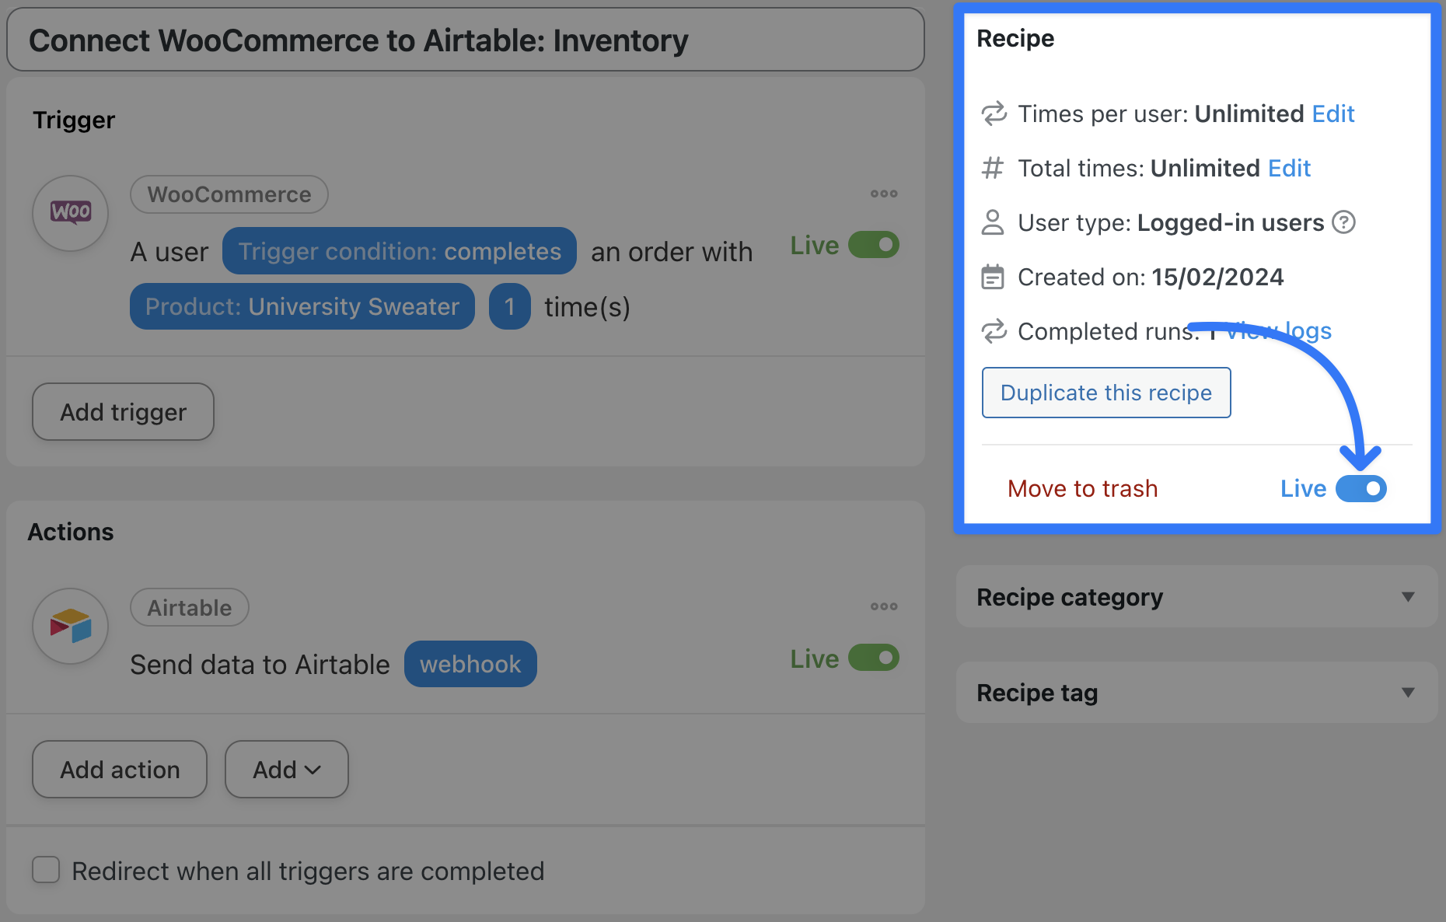1446x922 pixels.
Task: Expand the Recipe tag panel
Action: pos(1407,693)
